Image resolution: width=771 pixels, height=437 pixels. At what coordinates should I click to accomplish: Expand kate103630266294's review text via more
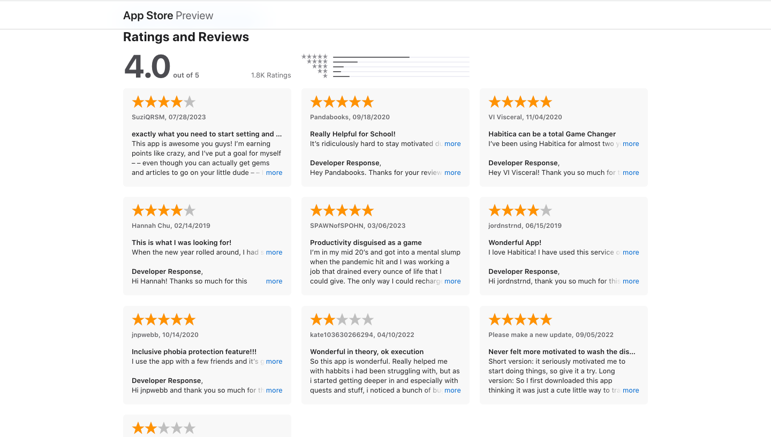click(452, 390)
